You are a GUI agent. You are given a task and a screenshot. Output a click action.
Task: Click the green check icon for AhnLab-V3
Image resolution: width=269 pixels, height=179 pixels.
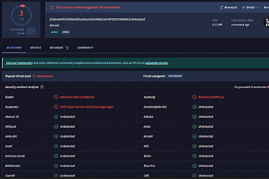(x=56, y=117)
